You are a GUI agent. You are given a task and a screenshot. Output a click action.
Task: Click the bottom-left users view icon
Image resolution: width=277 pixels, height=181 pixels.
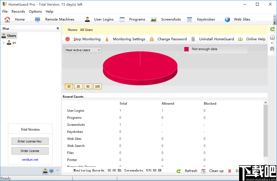45,171
